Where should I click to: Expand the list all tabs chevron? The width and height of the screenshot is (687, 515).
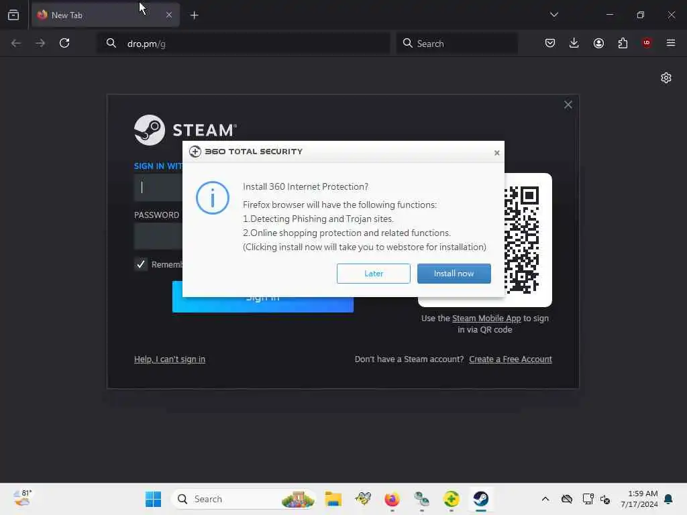coord(553,15)
